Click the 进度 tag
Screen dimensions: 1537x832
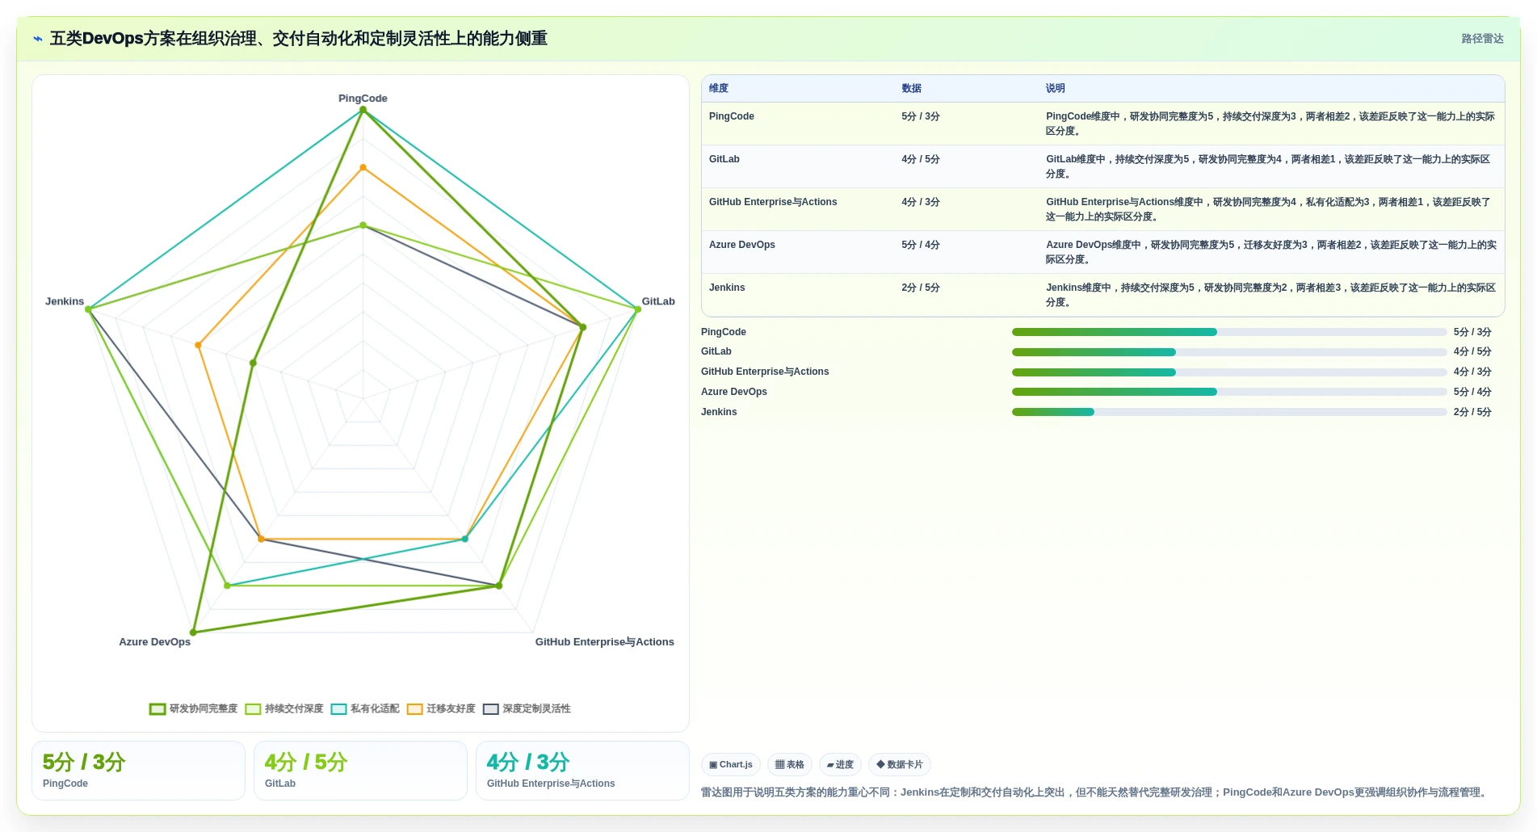tap(840, 765)
